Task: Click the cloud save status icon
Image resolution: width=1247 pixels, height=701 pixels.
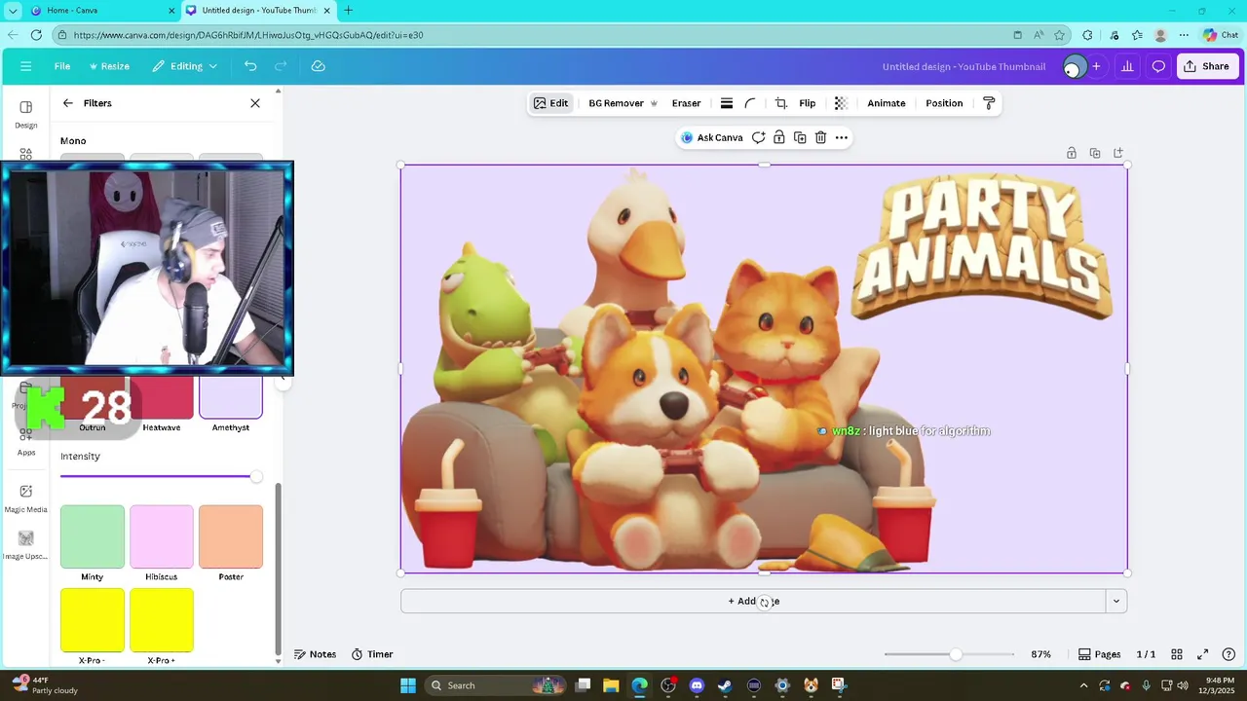Action: pyautogui.click(x=318, y=66)
